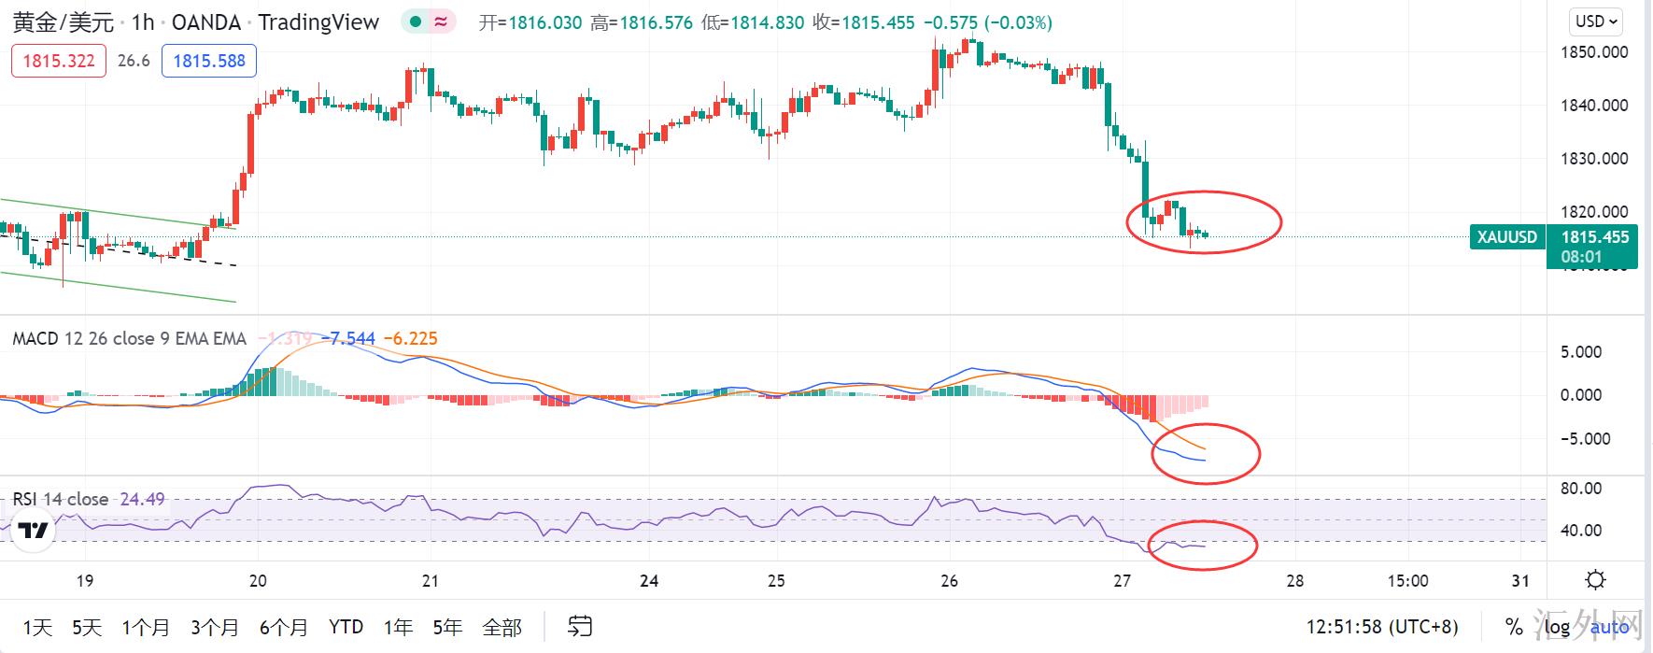This screenshot has height=653, width=1653.
Task: Click the XAUUSD price label on axis
Action: tap(1506, 237)
